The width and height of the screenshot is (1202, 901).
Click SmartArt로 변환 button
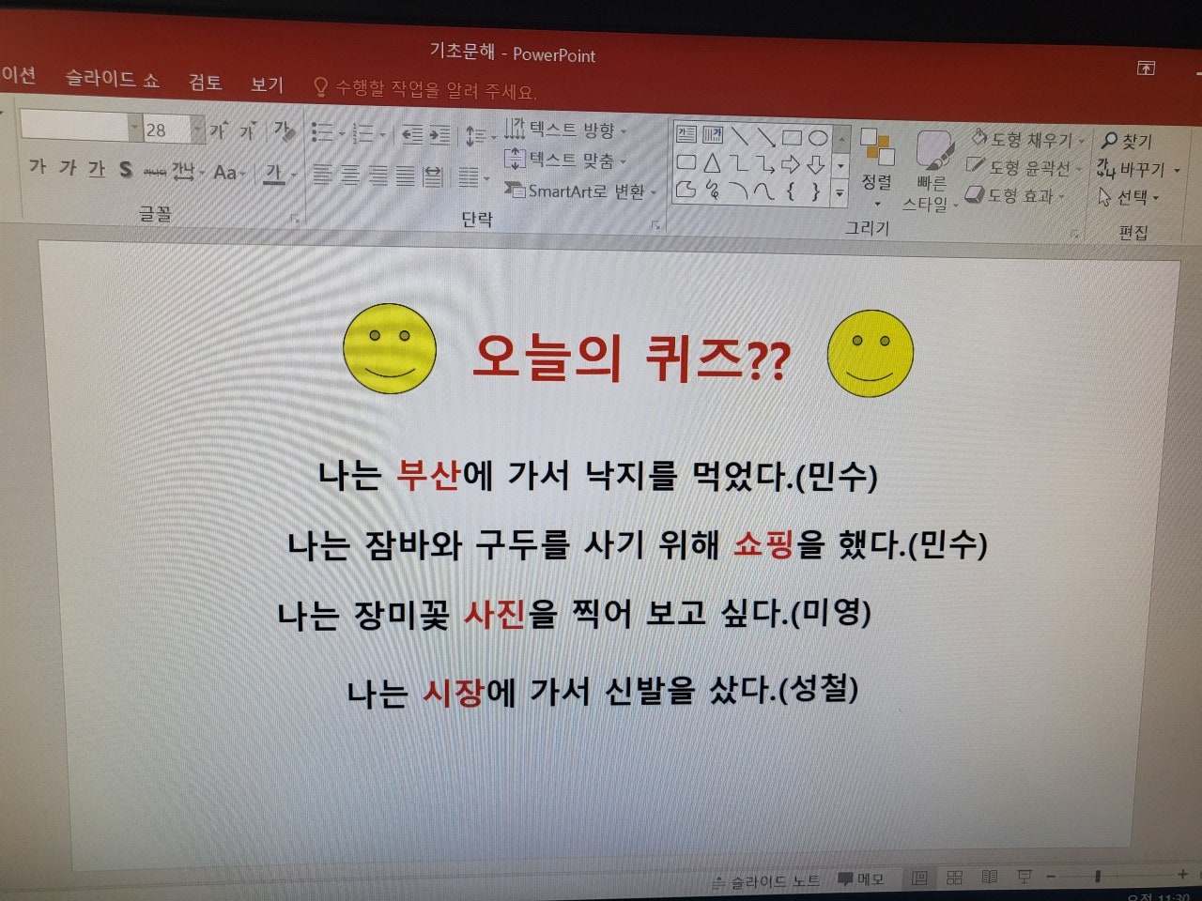tap(577, 191)
